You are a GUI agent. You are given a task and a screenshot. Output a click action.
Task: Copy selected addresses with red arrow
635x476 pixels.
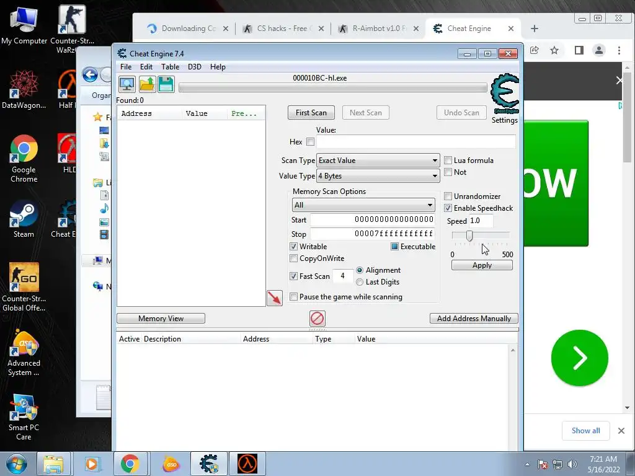[x=275, y=298]
